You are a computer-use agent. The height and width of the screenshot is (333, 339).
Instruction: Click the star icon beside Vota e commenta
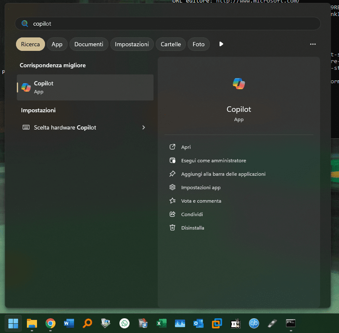tap(172, 201)
